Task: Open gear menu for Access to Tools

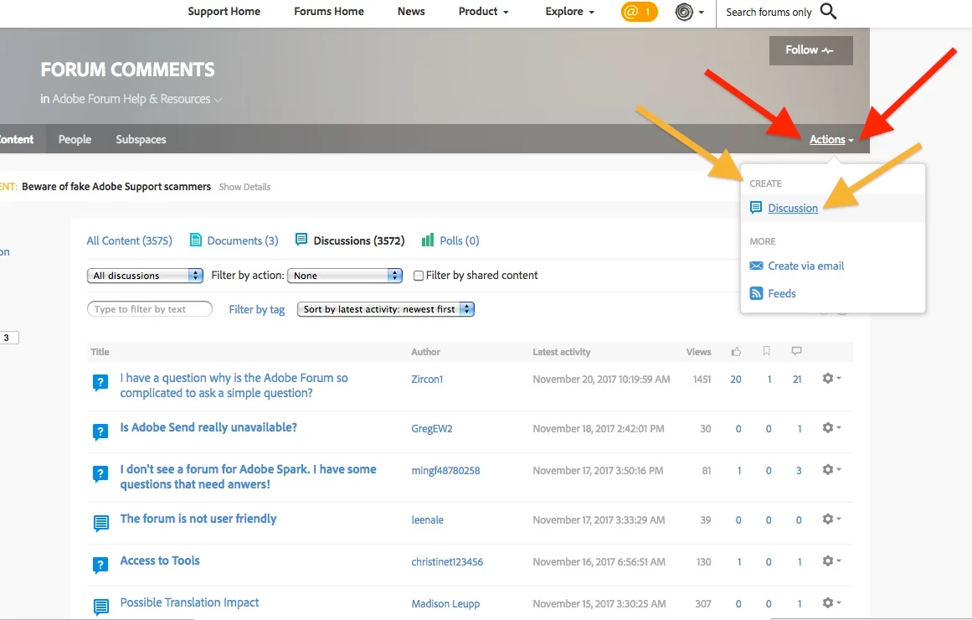Action: coord(831,561)
